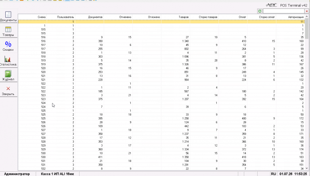Clear search with the red X icon

(x=307, y=11)
